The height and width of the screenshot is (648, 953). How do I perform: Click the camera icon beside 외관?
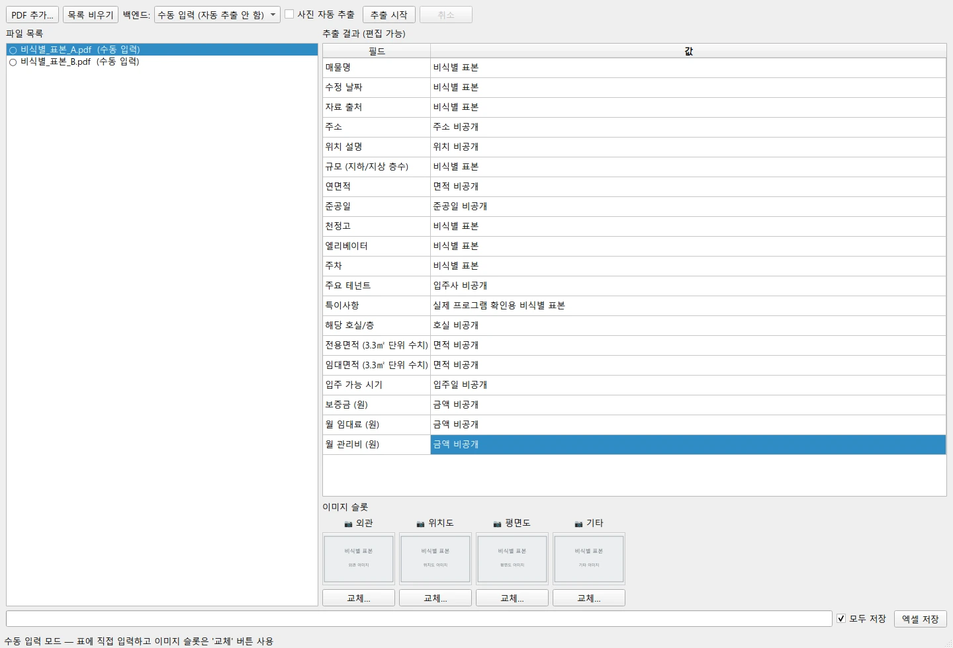[348, 524]
